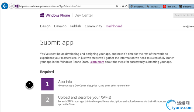Click the bob@learn account name
194x112 pixels.
[188, 27]
